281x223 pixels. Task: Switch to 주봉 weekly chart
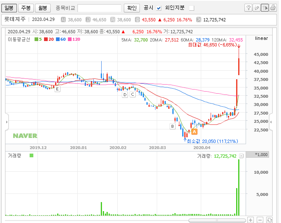pos(26,8)
